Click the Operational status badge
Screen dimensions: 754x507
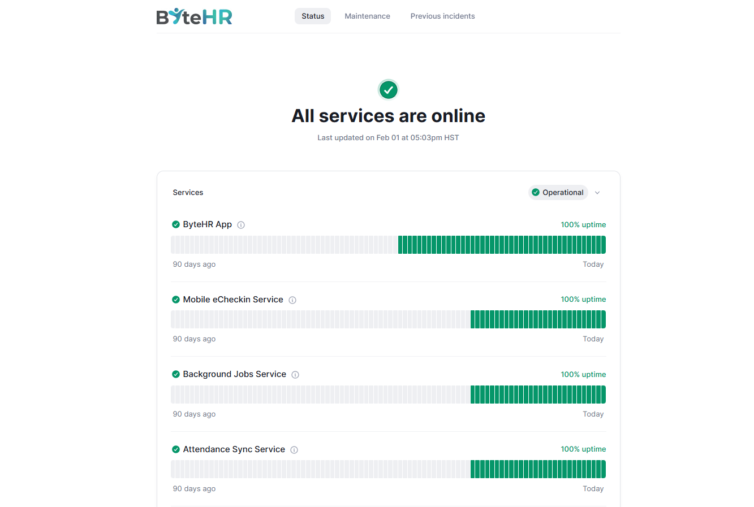coord(558,193)
